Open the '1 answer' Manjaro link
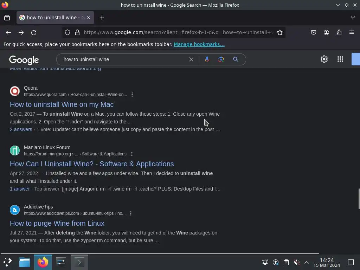This screenshot has width=360, height=270. click(20, 189)
